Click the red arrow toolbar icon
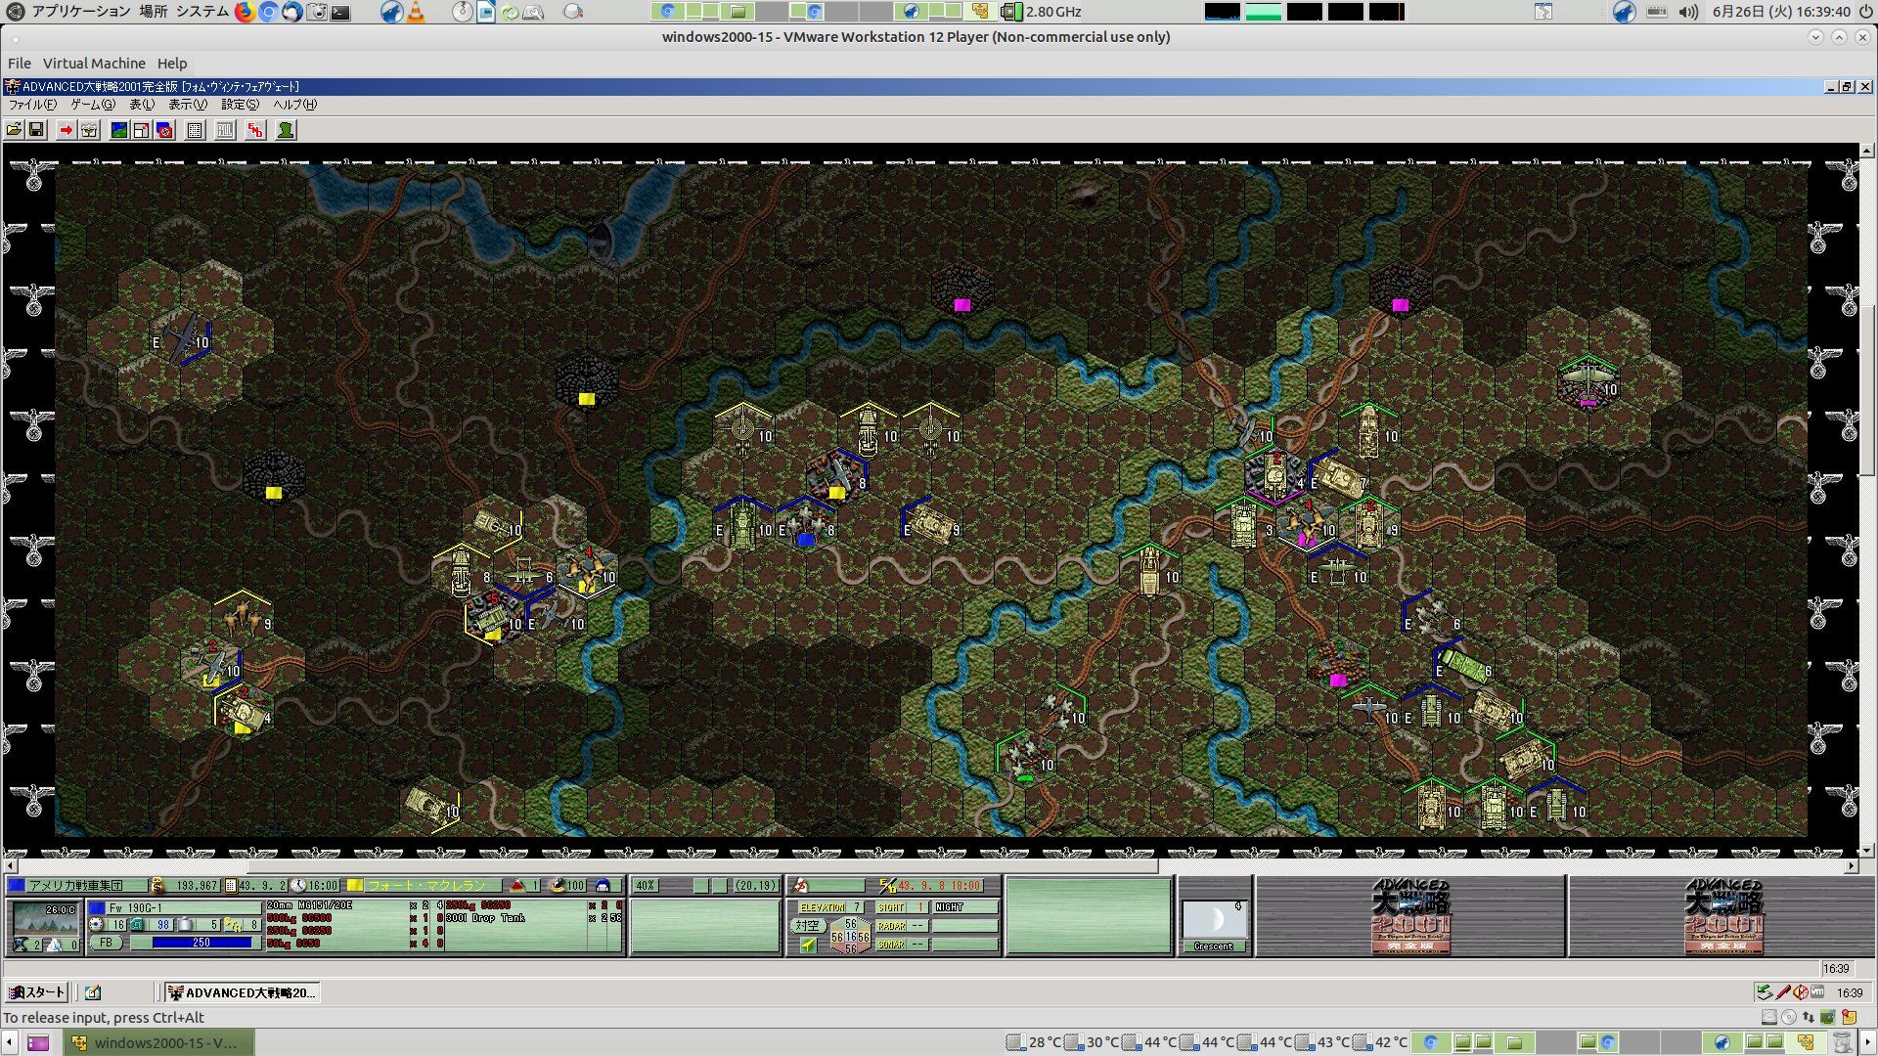 tap(66, 130)
